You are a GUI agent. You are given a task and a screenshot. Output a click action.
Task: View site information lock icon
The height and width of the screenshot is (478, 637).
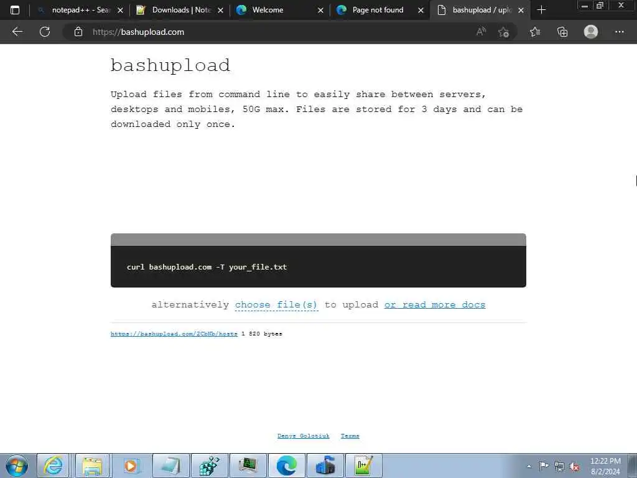pos(78,32)
